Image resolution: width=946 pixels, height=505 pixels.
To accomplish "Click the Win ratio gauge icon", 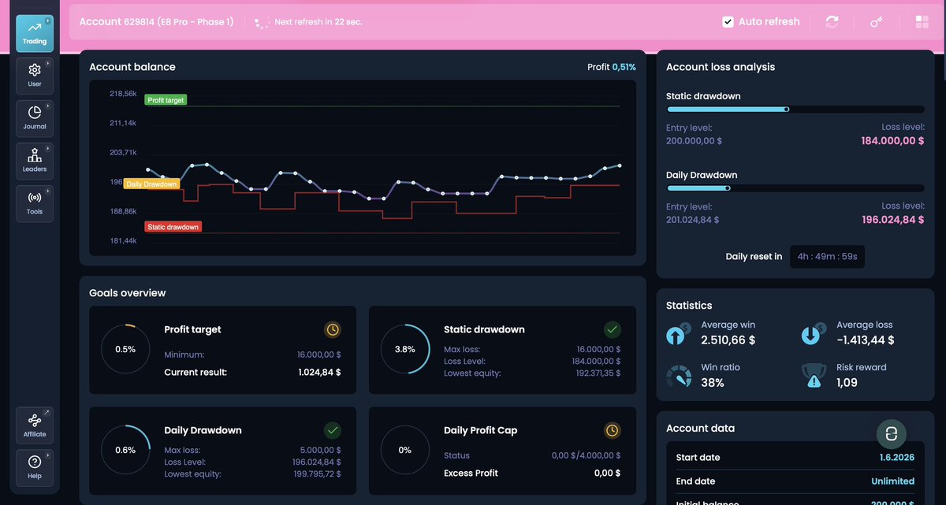I will (678, 376).
